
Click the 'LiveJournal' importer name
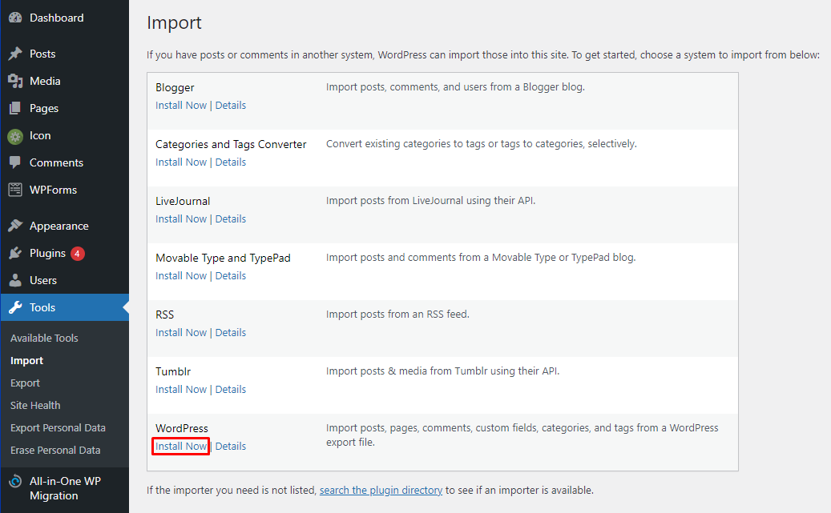point(183,201)
